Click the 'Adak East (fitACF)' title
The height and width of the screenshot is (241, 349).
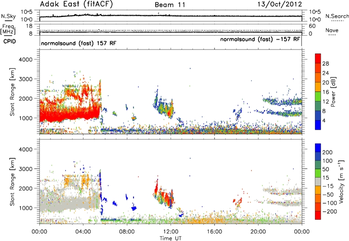point(76,4)
